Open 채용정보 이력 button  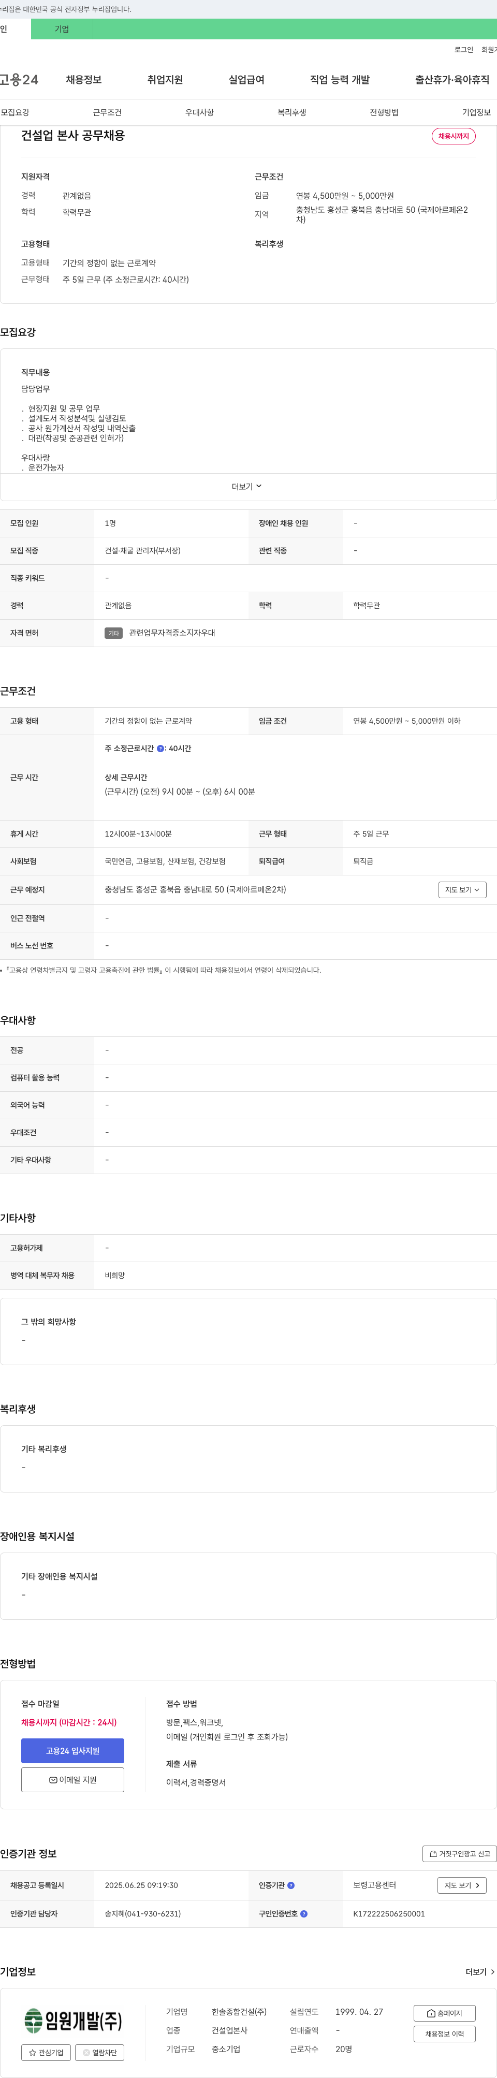(445, 2033)
